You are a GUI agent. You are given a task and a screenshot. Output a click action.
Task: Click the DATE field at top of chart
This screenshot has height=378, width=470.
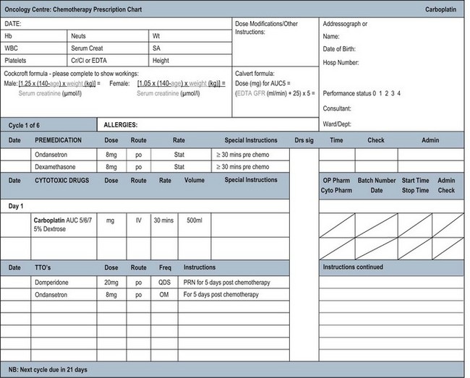click(116, 23)
